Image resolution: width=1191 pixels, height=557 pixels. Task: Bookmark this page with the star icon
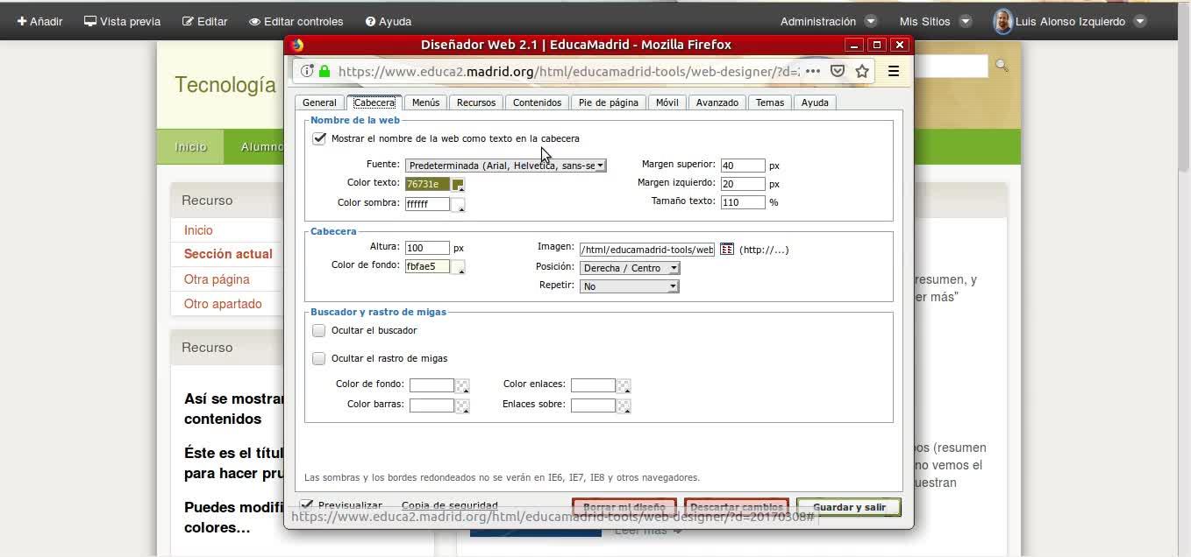point(862,72)
